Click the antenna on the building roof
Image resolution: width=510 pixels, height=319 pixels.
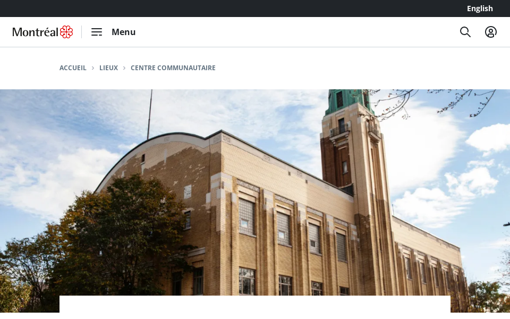pyautogui.click(x=150, y=112)
